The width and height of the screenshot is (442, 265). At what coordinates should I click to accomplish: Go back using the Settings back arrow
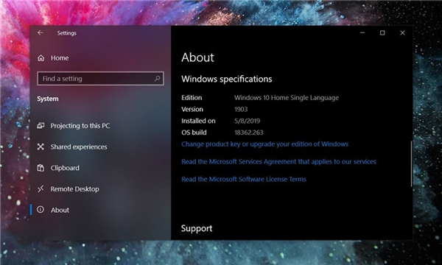[41, 32]
